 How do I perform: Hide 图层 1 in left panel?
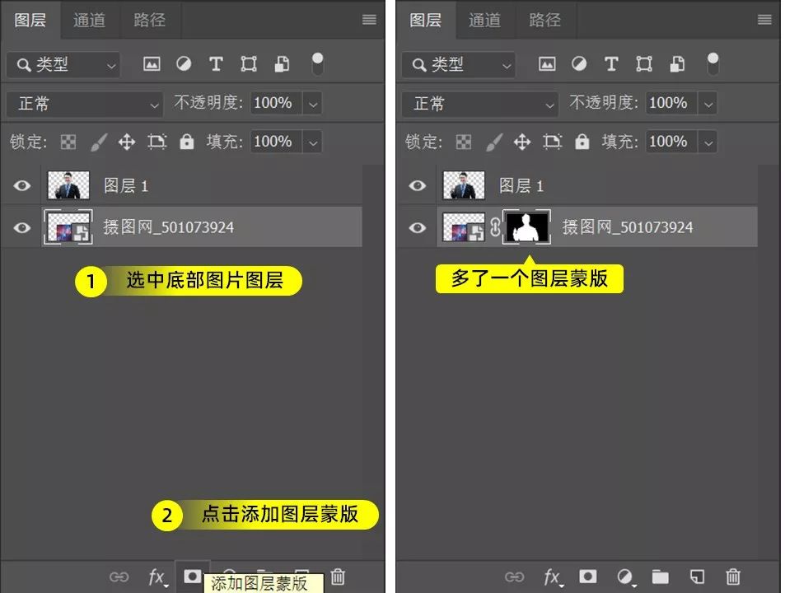pos(22,185)
